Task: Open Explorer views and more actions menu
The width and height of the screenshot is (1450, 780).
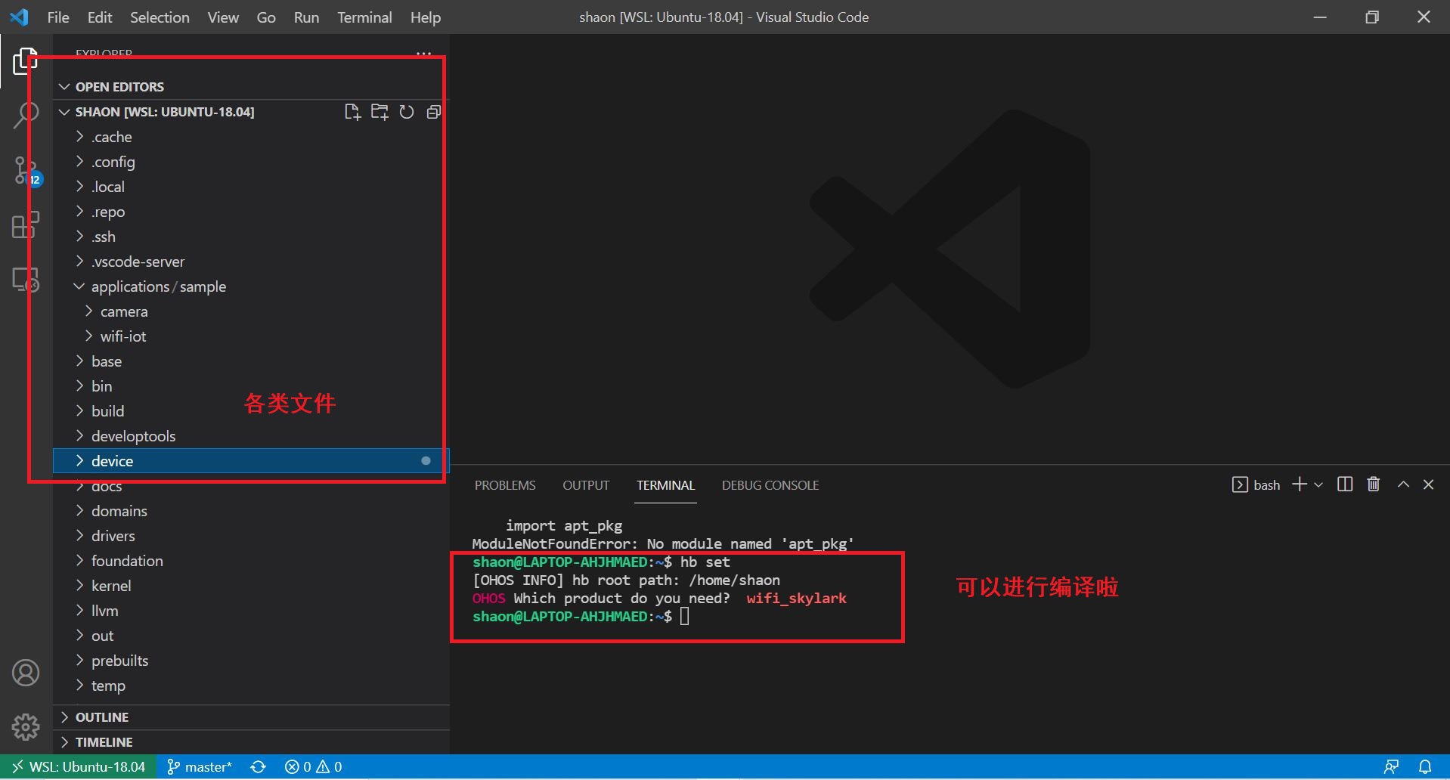Action: 424,54
